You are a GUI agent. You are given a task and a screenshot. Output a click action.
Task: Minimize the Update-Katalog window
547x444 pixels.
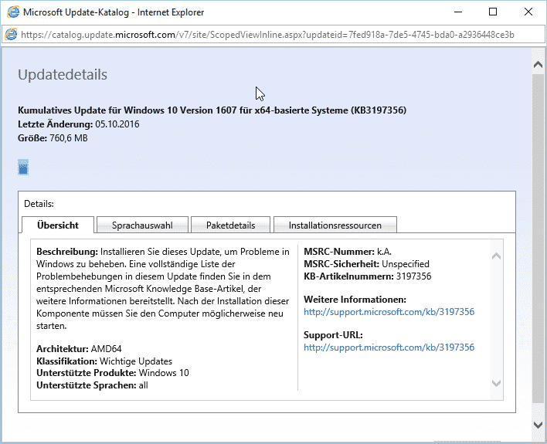click(458, 12)
